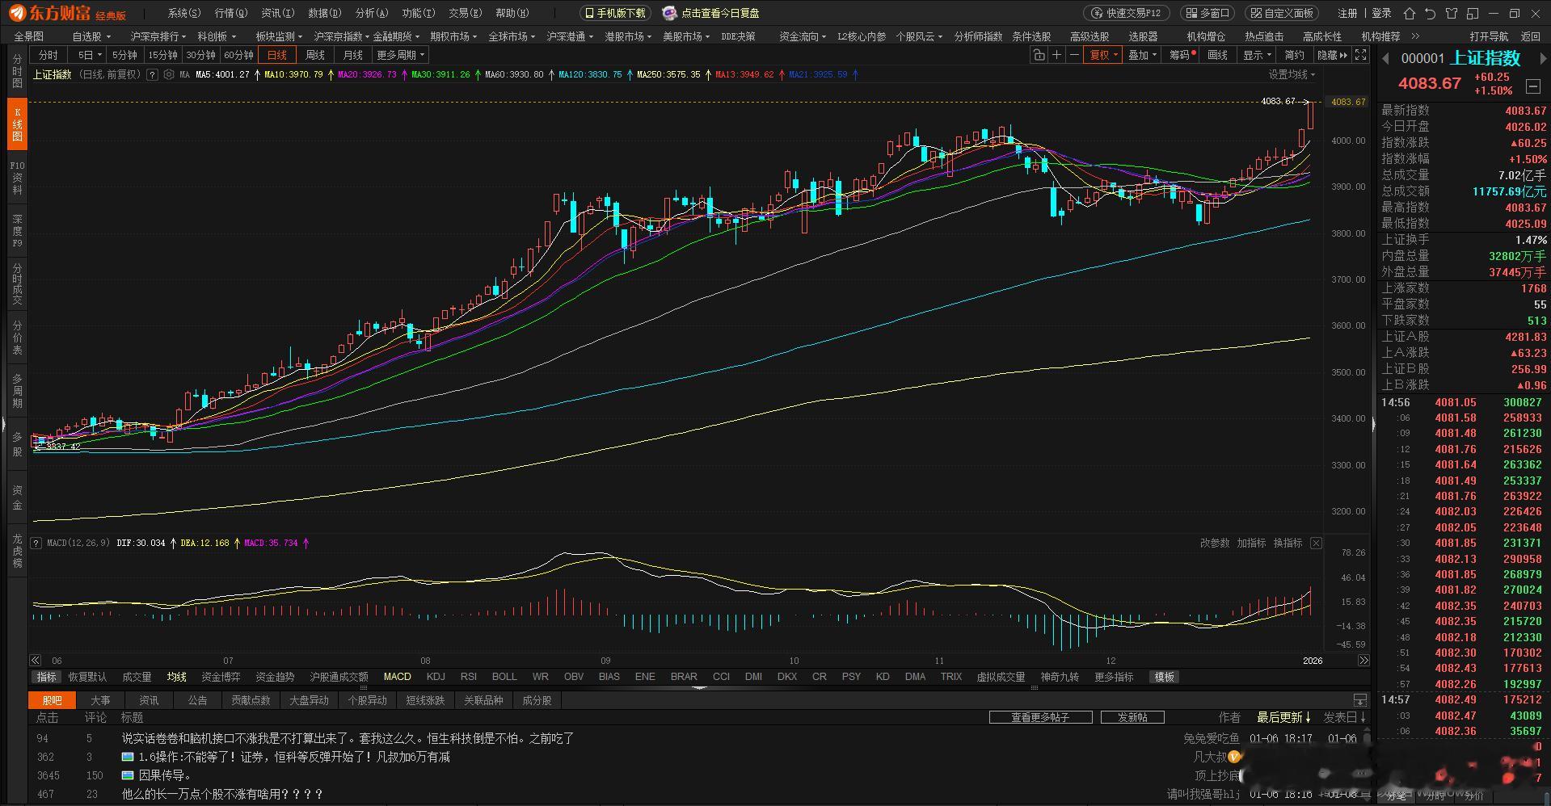Viewport: 1551px width, 806px height.
Task: Switch to the 大事 tab
Action: click(x=100, y=700)
